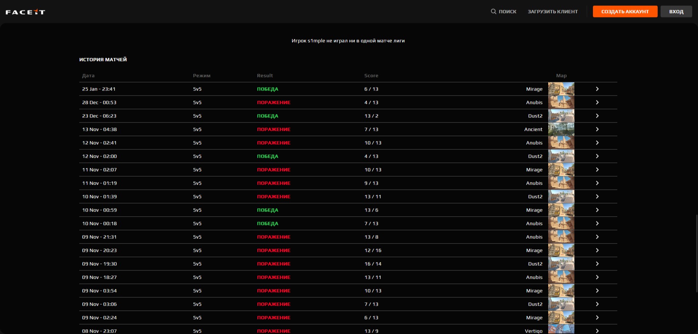This screenshot has width=698, height=334.
Task: Click Anubis thumbnail for 12 Nov 02:41
Action: 561,143
